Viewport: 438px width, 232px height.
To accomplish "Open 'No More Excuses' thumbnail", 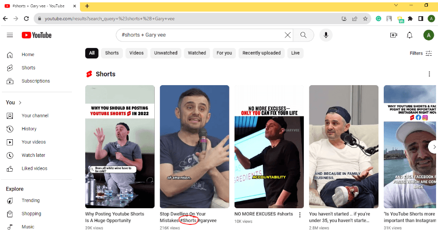I will [x=269, y=147].
